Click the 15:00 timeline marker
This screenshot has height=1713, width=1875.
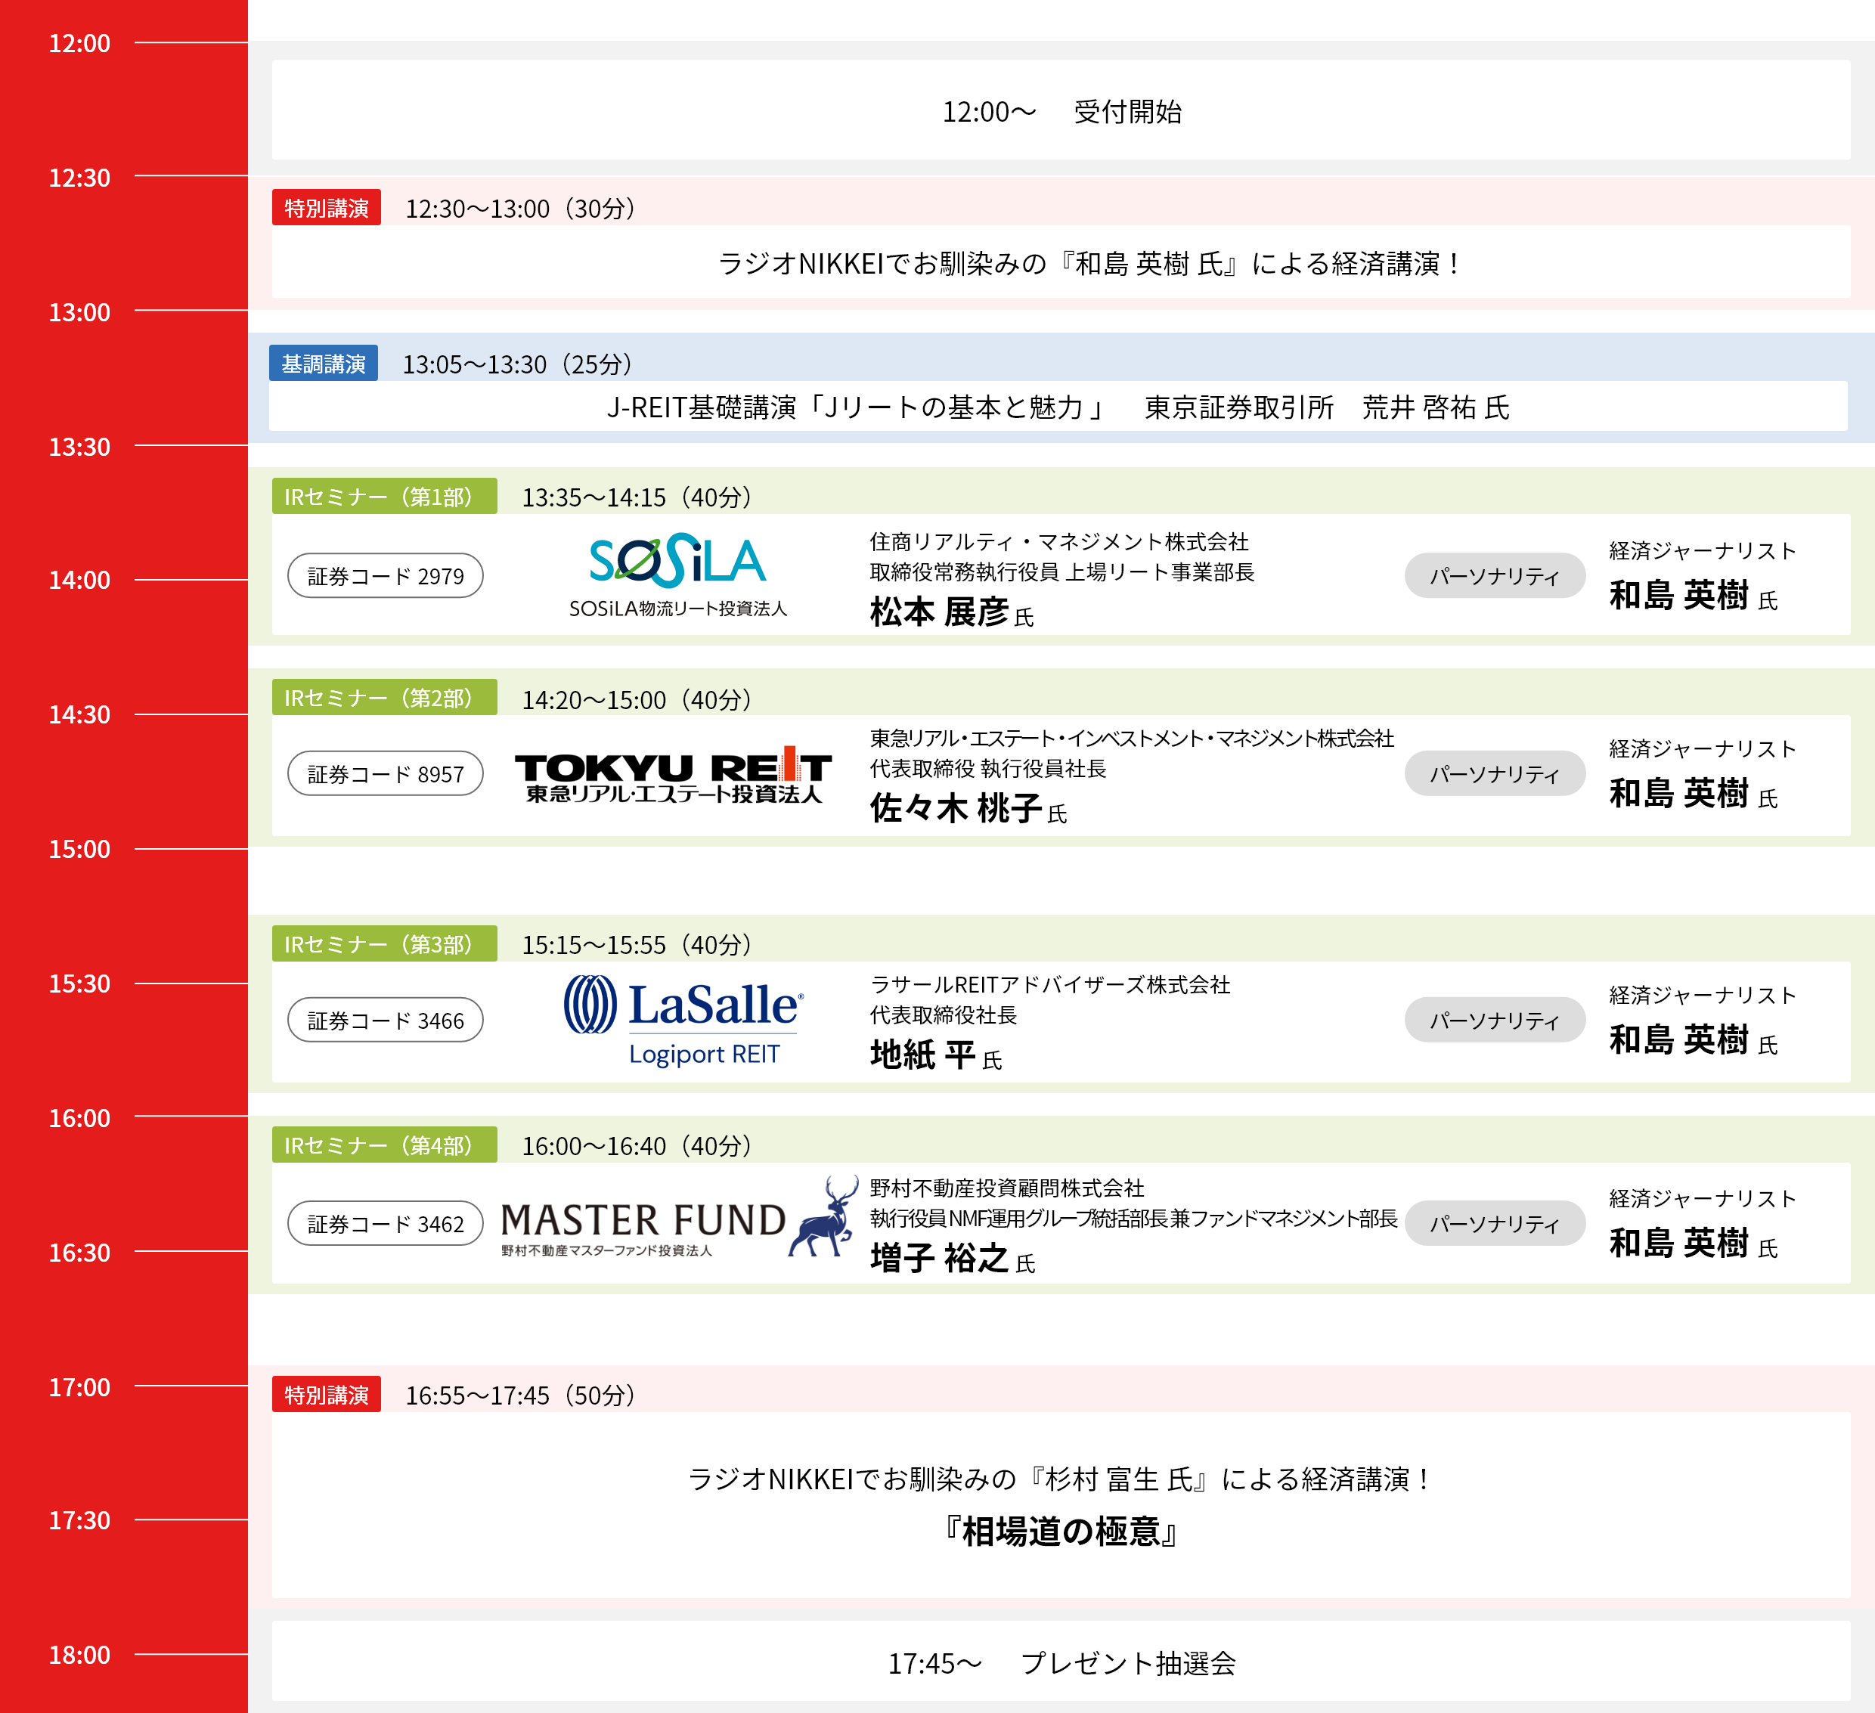79,848
